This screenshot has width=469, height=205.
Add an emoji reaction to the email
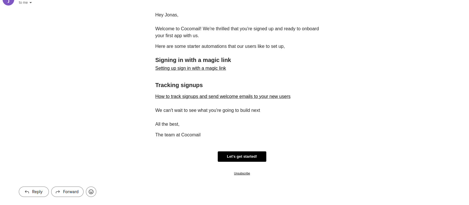(91, 192)
